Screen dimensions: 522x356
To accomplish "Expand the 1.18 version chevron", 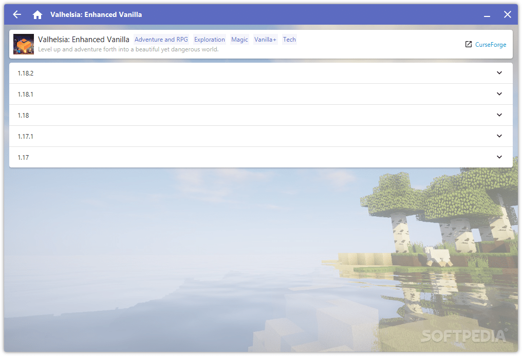I will click(499, 115).
